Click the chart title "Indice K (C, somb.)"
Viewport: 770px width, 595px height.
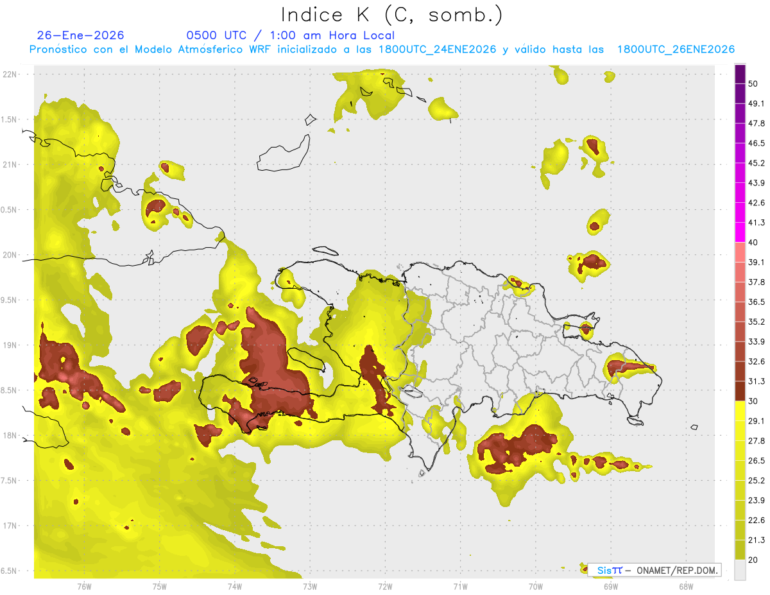point(391,14)
